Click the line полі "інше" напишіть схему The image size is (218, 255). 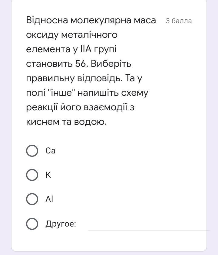(x=87, y=93)
